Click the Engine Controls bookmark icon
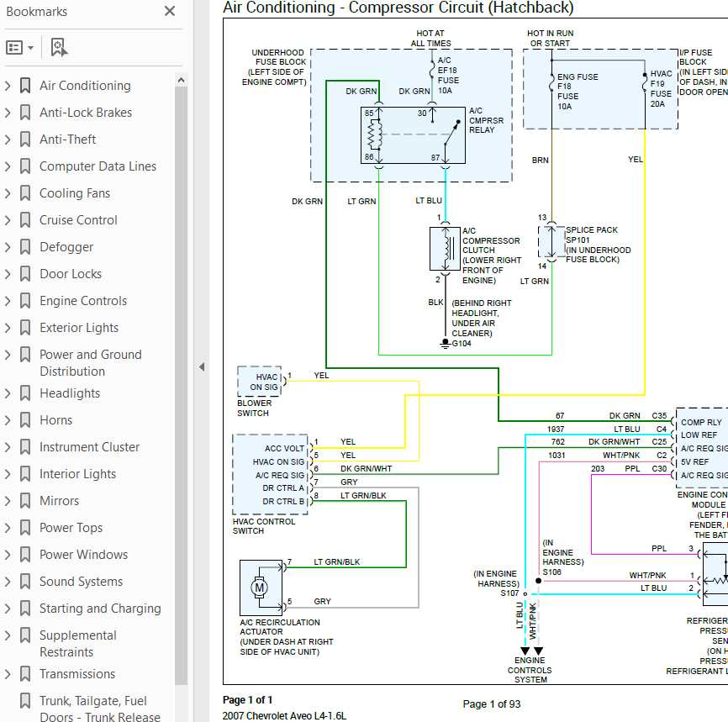Screen dimensions: 728x722 25,302
